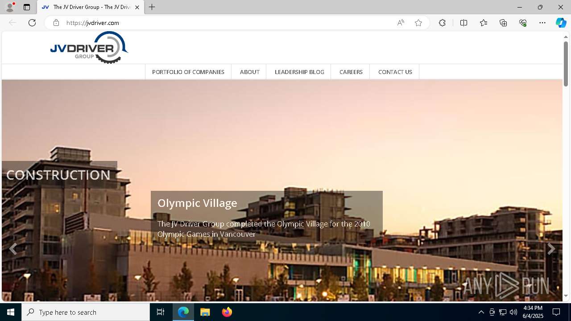Close the JV Driver Group tab

pos(137,7)
